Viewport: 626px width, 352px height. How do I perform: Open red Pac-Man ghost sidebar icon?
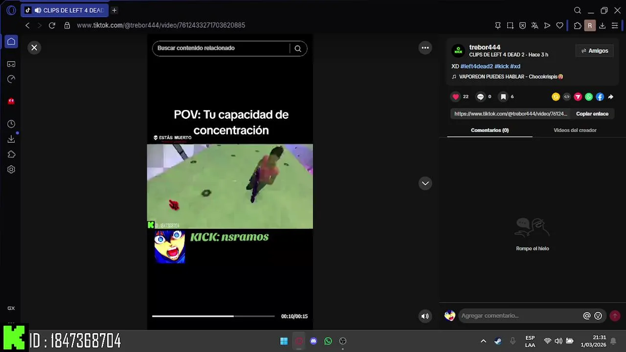click(x=11, y=101)
